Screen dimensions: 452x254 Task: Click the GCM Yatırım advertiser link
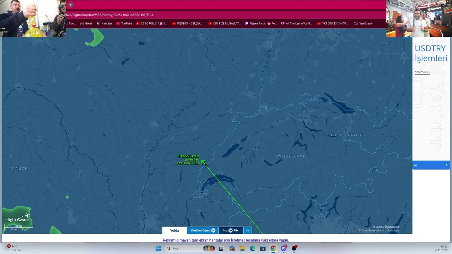422,72
